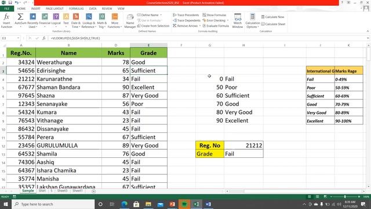The height and width of the screenshot is (209, 371).
Task: Click zoom out minus button
Action: [331, 197]
